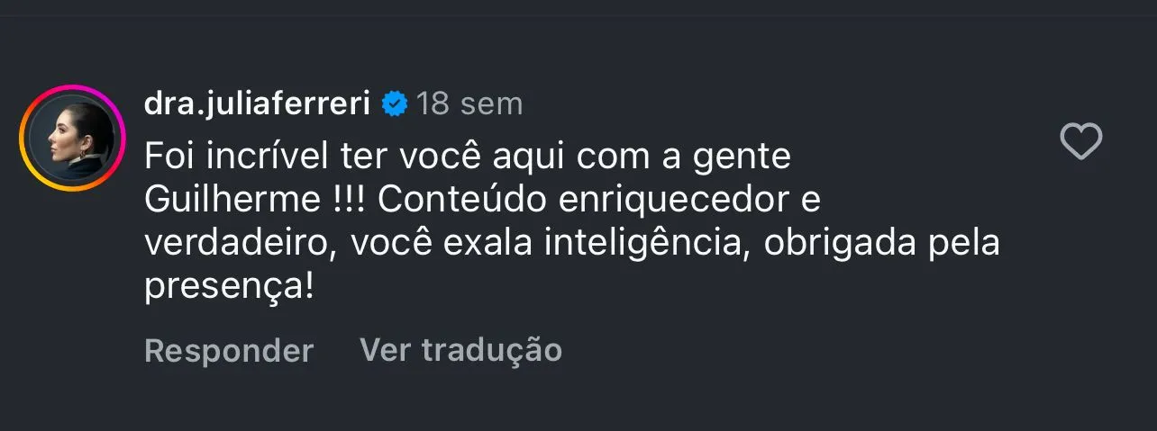This screenshot has width=1157, height=431.
Task: Reply using the Responder button
Action: pyautogui.click(x=229, y=350)
